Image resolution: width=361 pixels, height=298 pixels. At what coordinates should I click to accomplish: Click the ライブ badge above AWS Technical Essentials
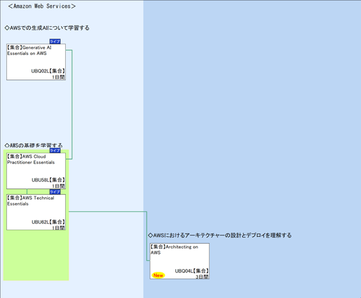pyautogui.click(x=55, y=192)
